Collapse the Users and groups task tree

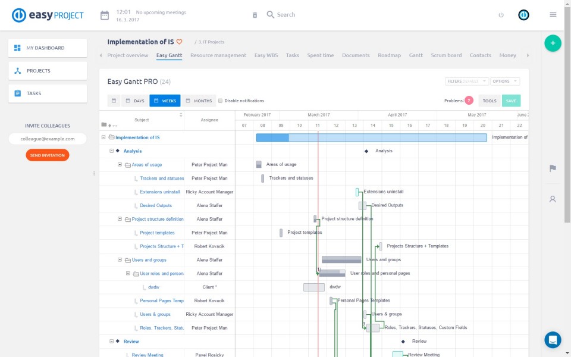(120, 260)
